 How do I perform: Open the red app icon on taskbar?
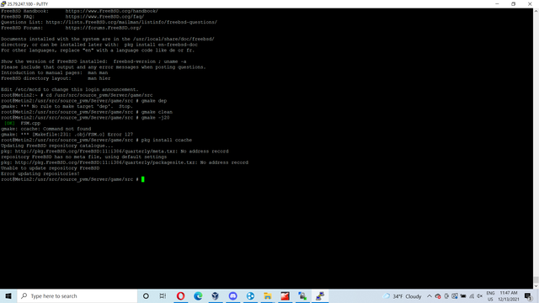coord(285,295)
